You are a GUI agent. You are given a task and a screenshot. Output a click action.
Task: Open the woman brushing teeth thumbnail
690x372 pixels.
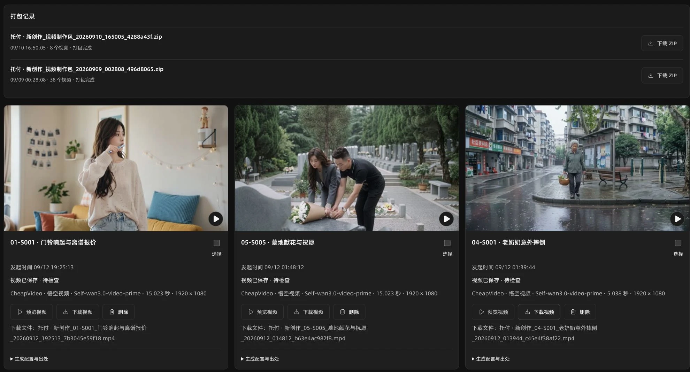[116, 168]
